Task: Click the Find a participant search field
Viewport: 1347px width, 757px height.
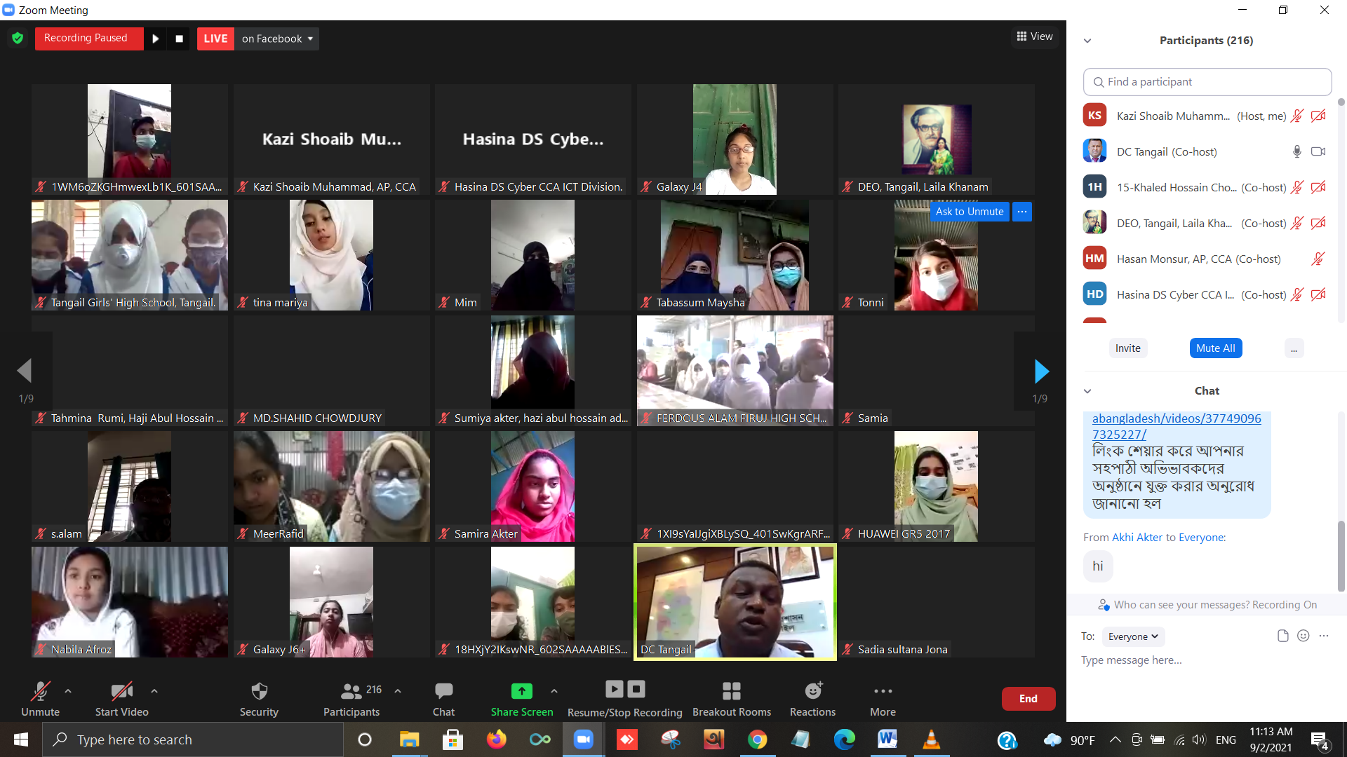Action: point(1207,82)
